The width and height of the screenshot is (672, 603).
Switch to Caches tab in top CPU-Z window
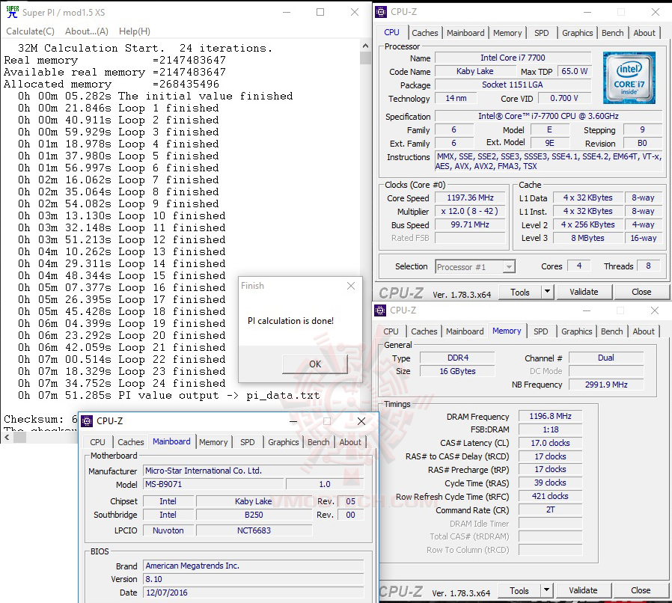425,33
